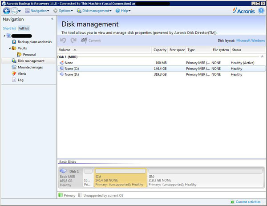Click the Redo arrow icon
Screen dimensions: 267x206
click(x=73, y=40)
